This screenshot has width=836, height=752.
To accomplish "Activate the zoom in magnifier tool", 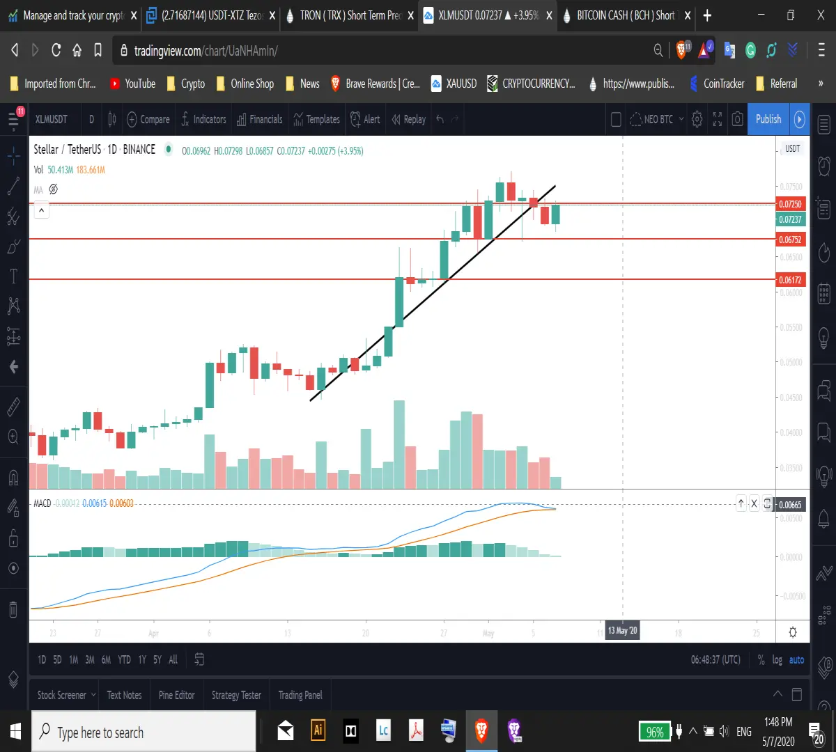I will (x=13, y=437).
